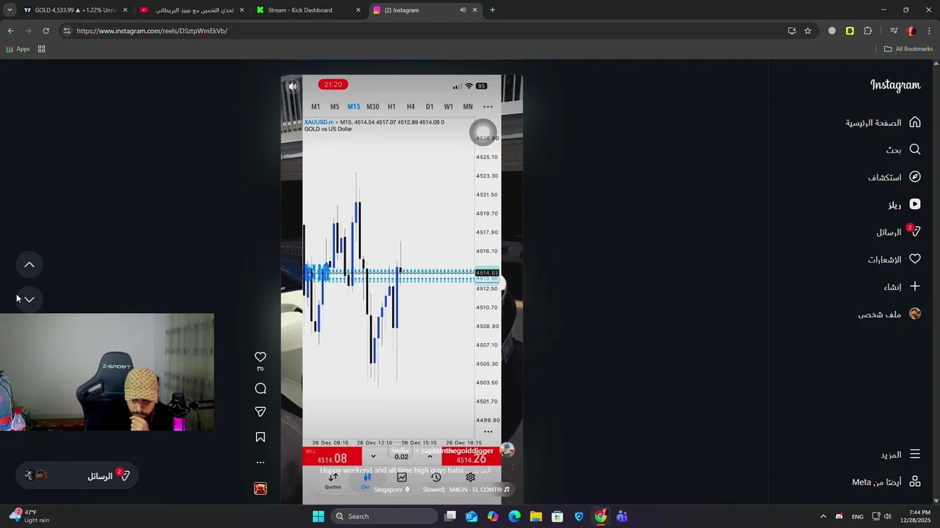Click the Instagram logo wordmark
The height and width of the screenshot is (528, 940).
tap(895, 85)
